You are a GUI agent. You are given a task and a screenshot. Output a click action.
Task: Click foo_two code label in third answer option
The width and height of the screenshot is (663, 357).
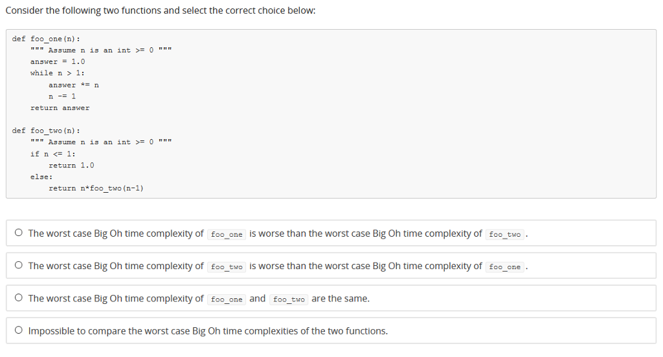point(289,299)
